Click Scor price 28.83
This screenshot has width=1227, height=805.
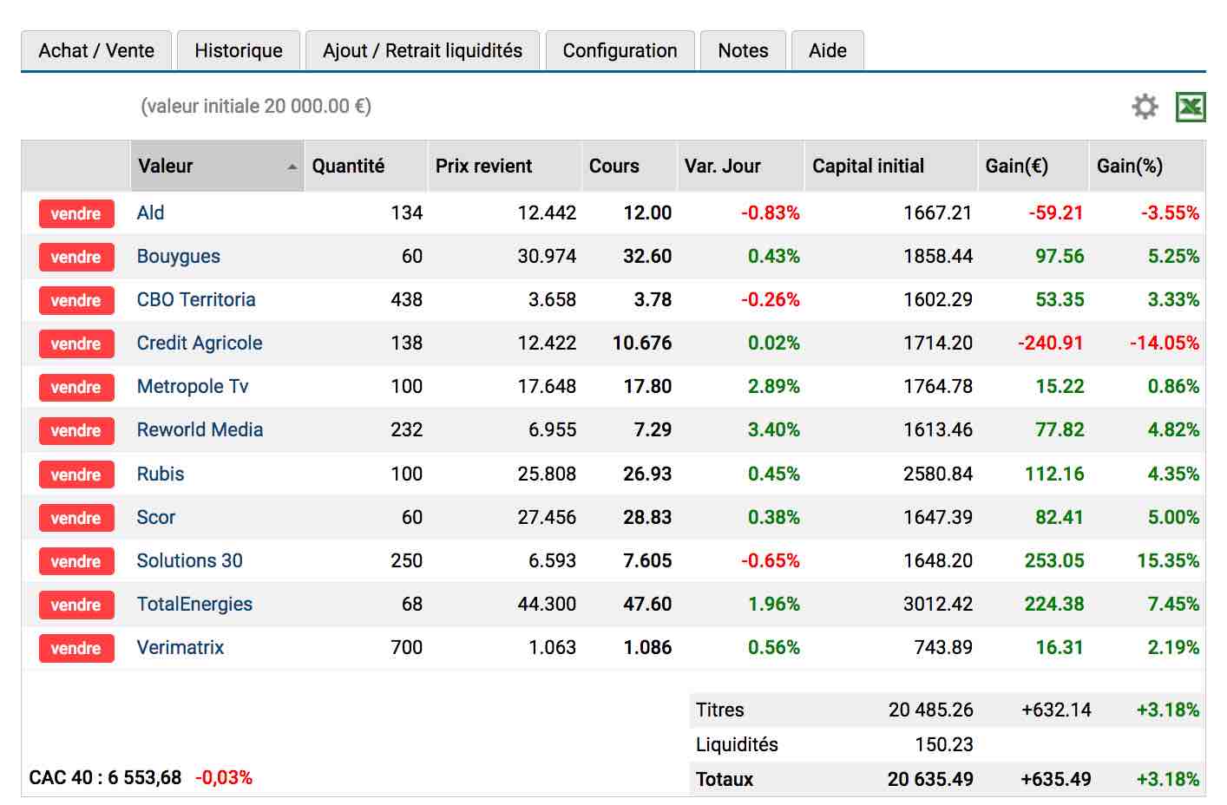click(647, 517)
